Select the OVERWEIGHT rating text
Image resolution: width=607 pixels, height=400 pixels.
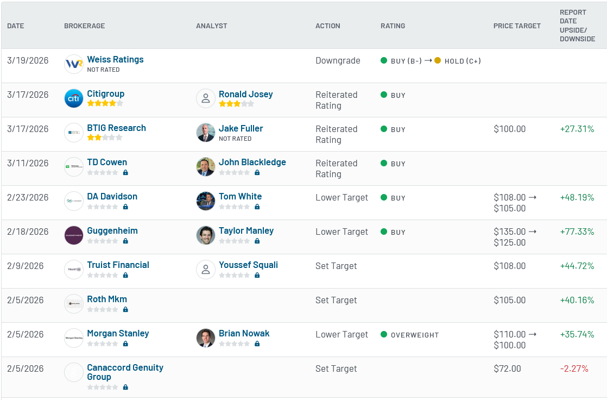point(415,335)
